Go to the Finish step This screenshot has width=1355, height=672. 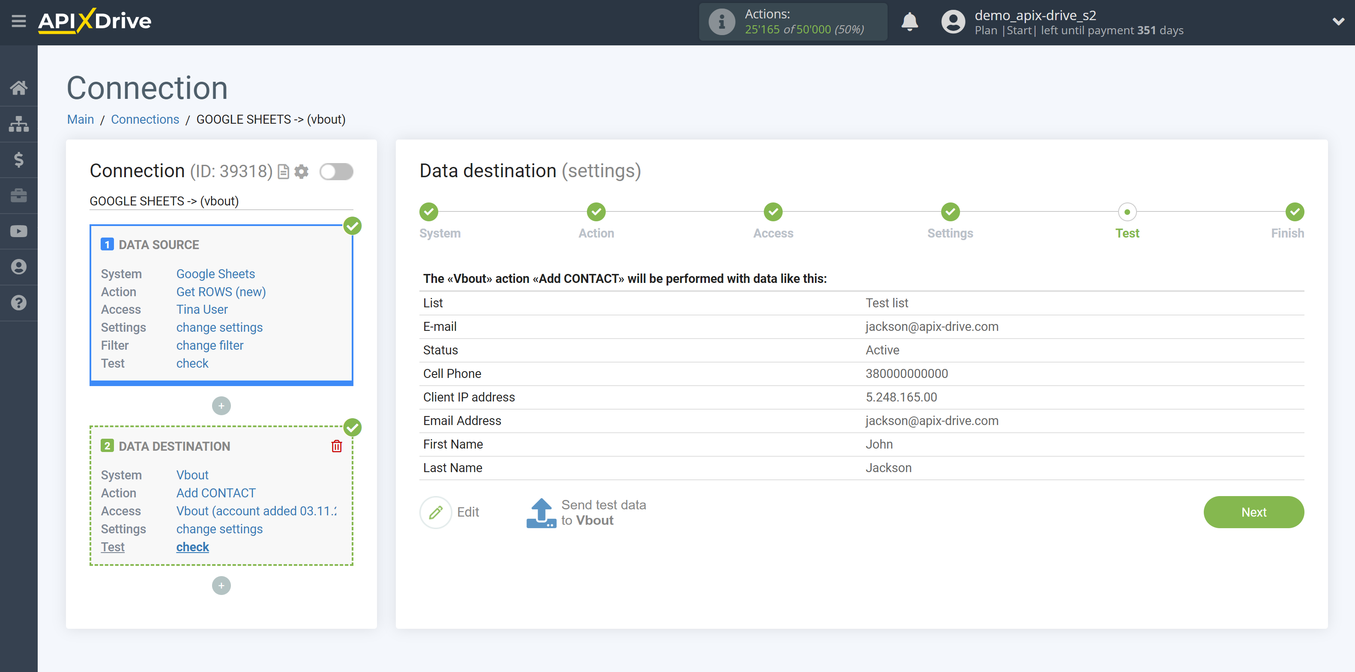pyautogui.click(x=1295, y=212)
